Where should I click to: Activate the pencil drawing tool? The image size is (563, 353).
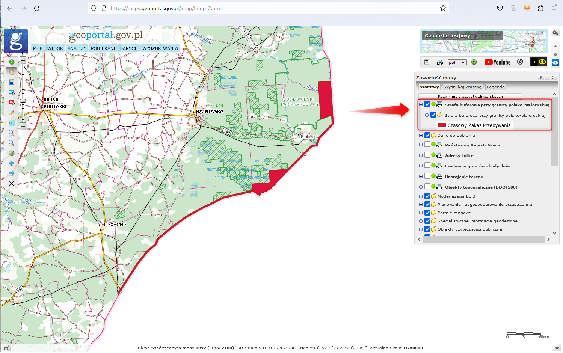(12, 113)
